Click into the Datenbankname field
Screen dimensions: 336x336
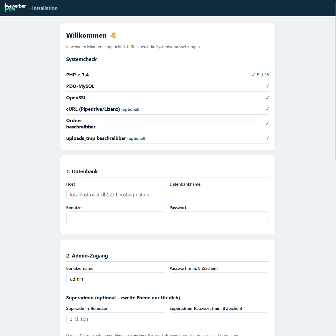(x=219, y=195)
